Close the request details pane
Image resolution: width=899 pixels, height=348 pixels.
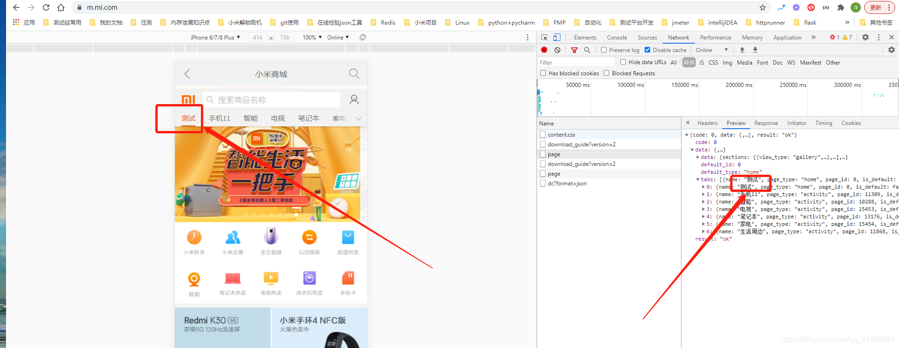(688, 123)
